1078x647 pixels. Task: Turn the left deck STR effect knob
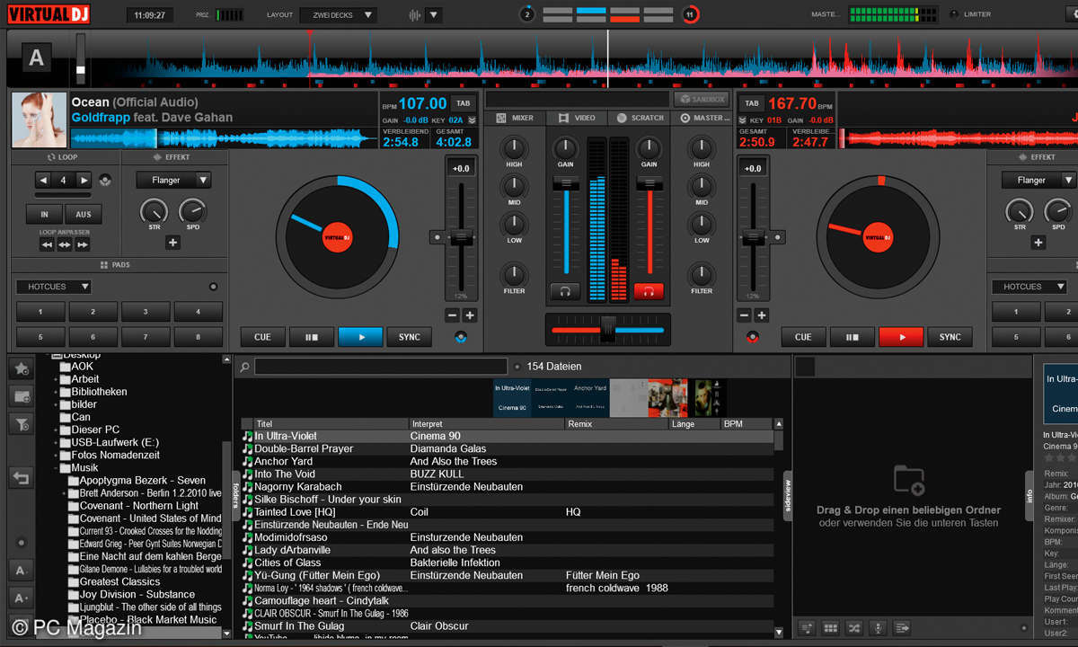154,211
